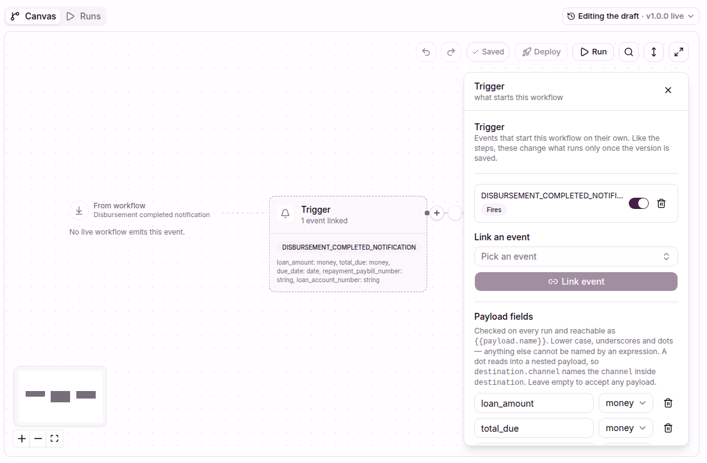This screenshot has width=707, height=463.
Task: Open the draft version selector dropdown
Action: point(630,16)
